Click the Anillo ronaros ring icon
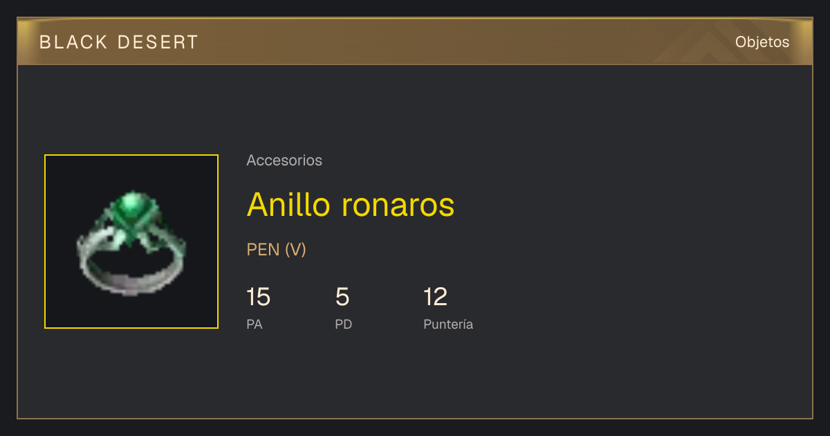This screenshot has height=436, width=830. click(131, 242)
